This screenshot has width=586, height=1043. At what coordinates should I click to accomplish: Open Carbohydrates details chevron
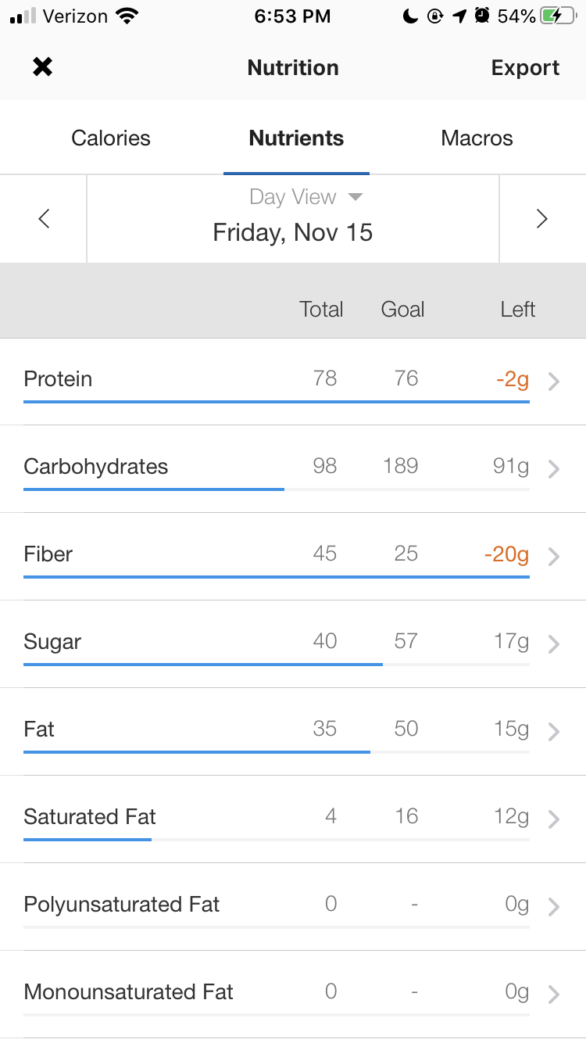pyautogui.click(x=554, y=469)
